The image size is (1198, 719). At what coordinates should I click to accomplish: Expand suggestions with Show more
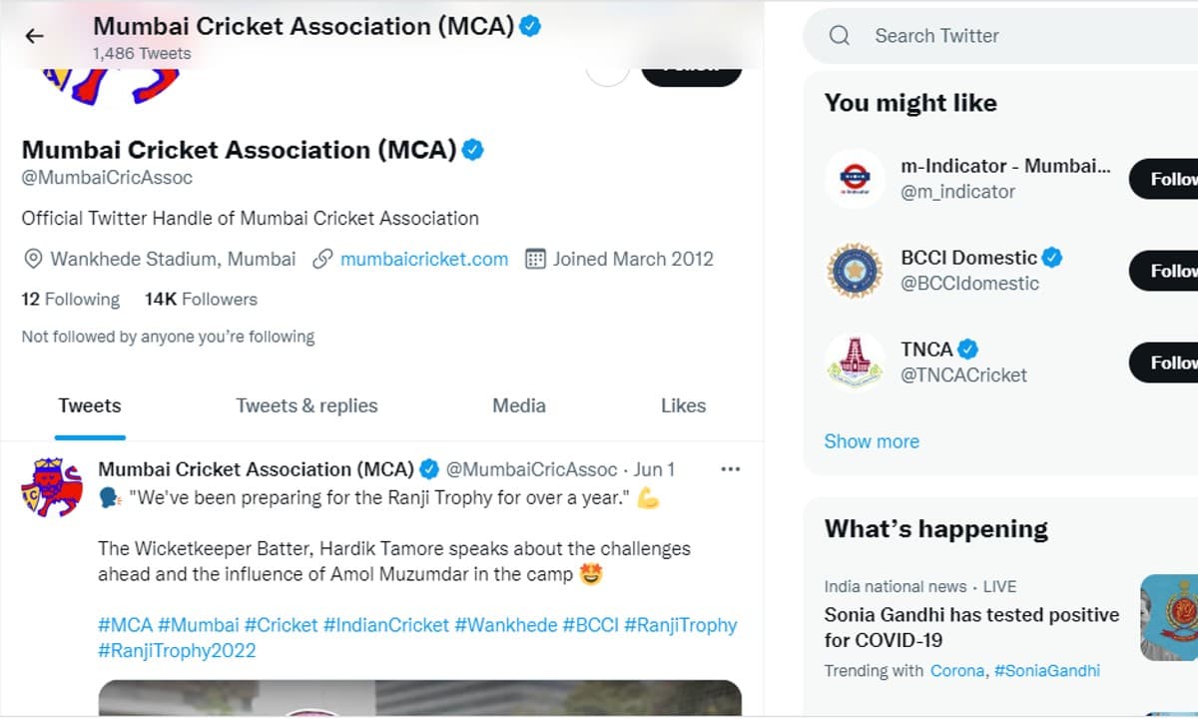point(872,441)
